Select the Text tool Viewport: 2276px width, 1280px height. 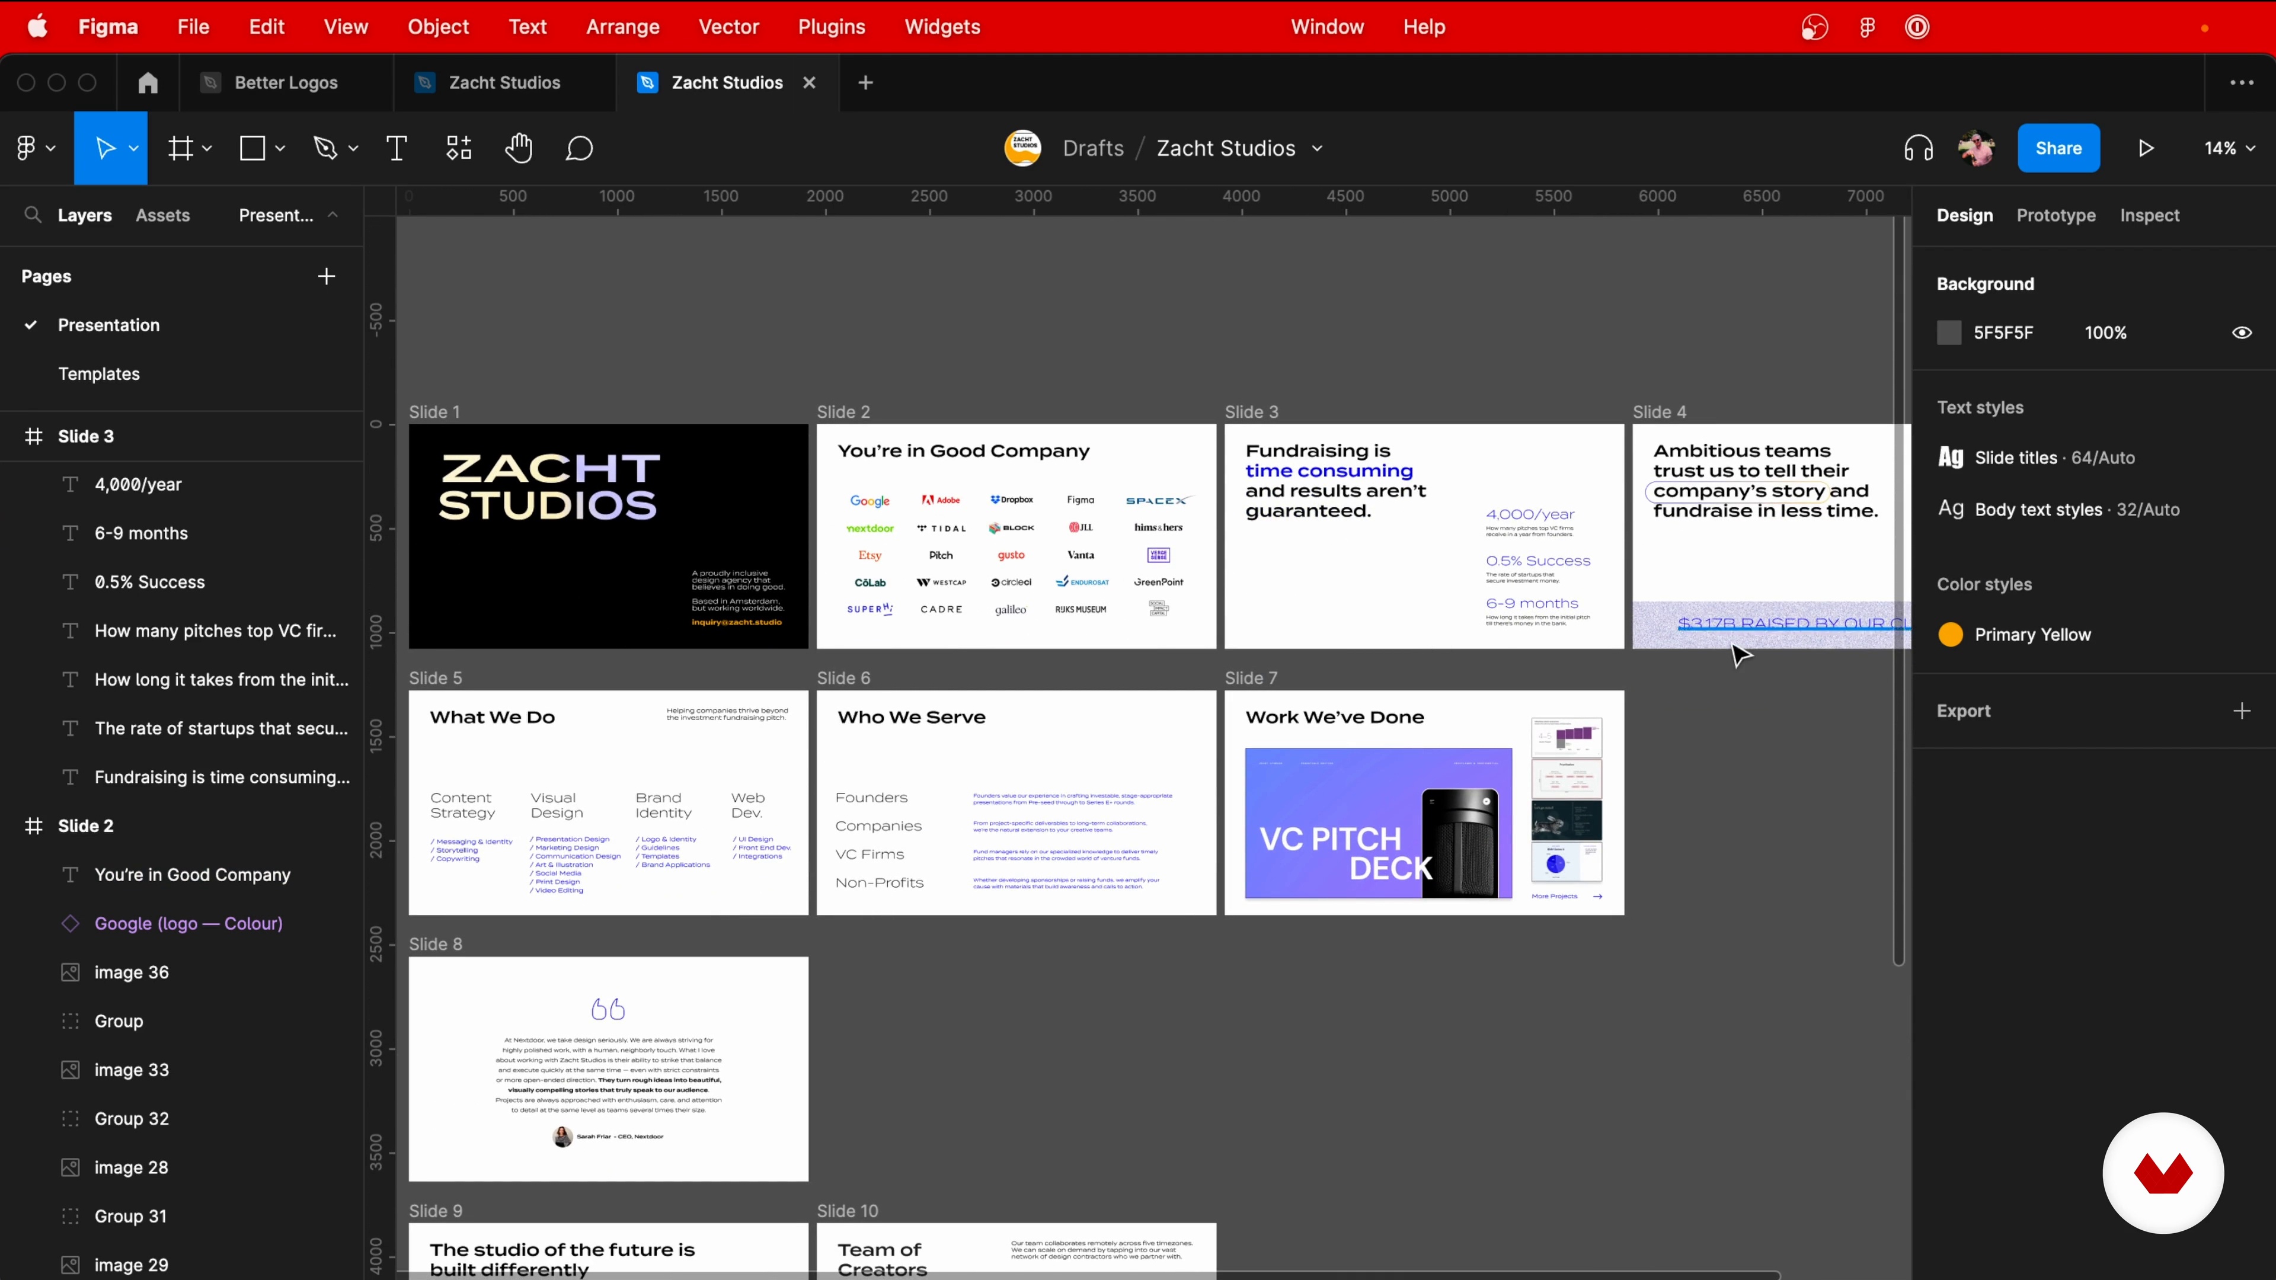(397, 148)
